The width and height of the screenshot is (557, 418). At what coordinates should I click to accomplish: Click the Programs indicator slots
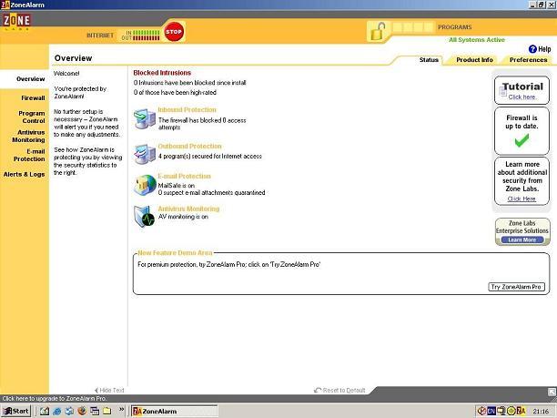[x=413, y=27]
